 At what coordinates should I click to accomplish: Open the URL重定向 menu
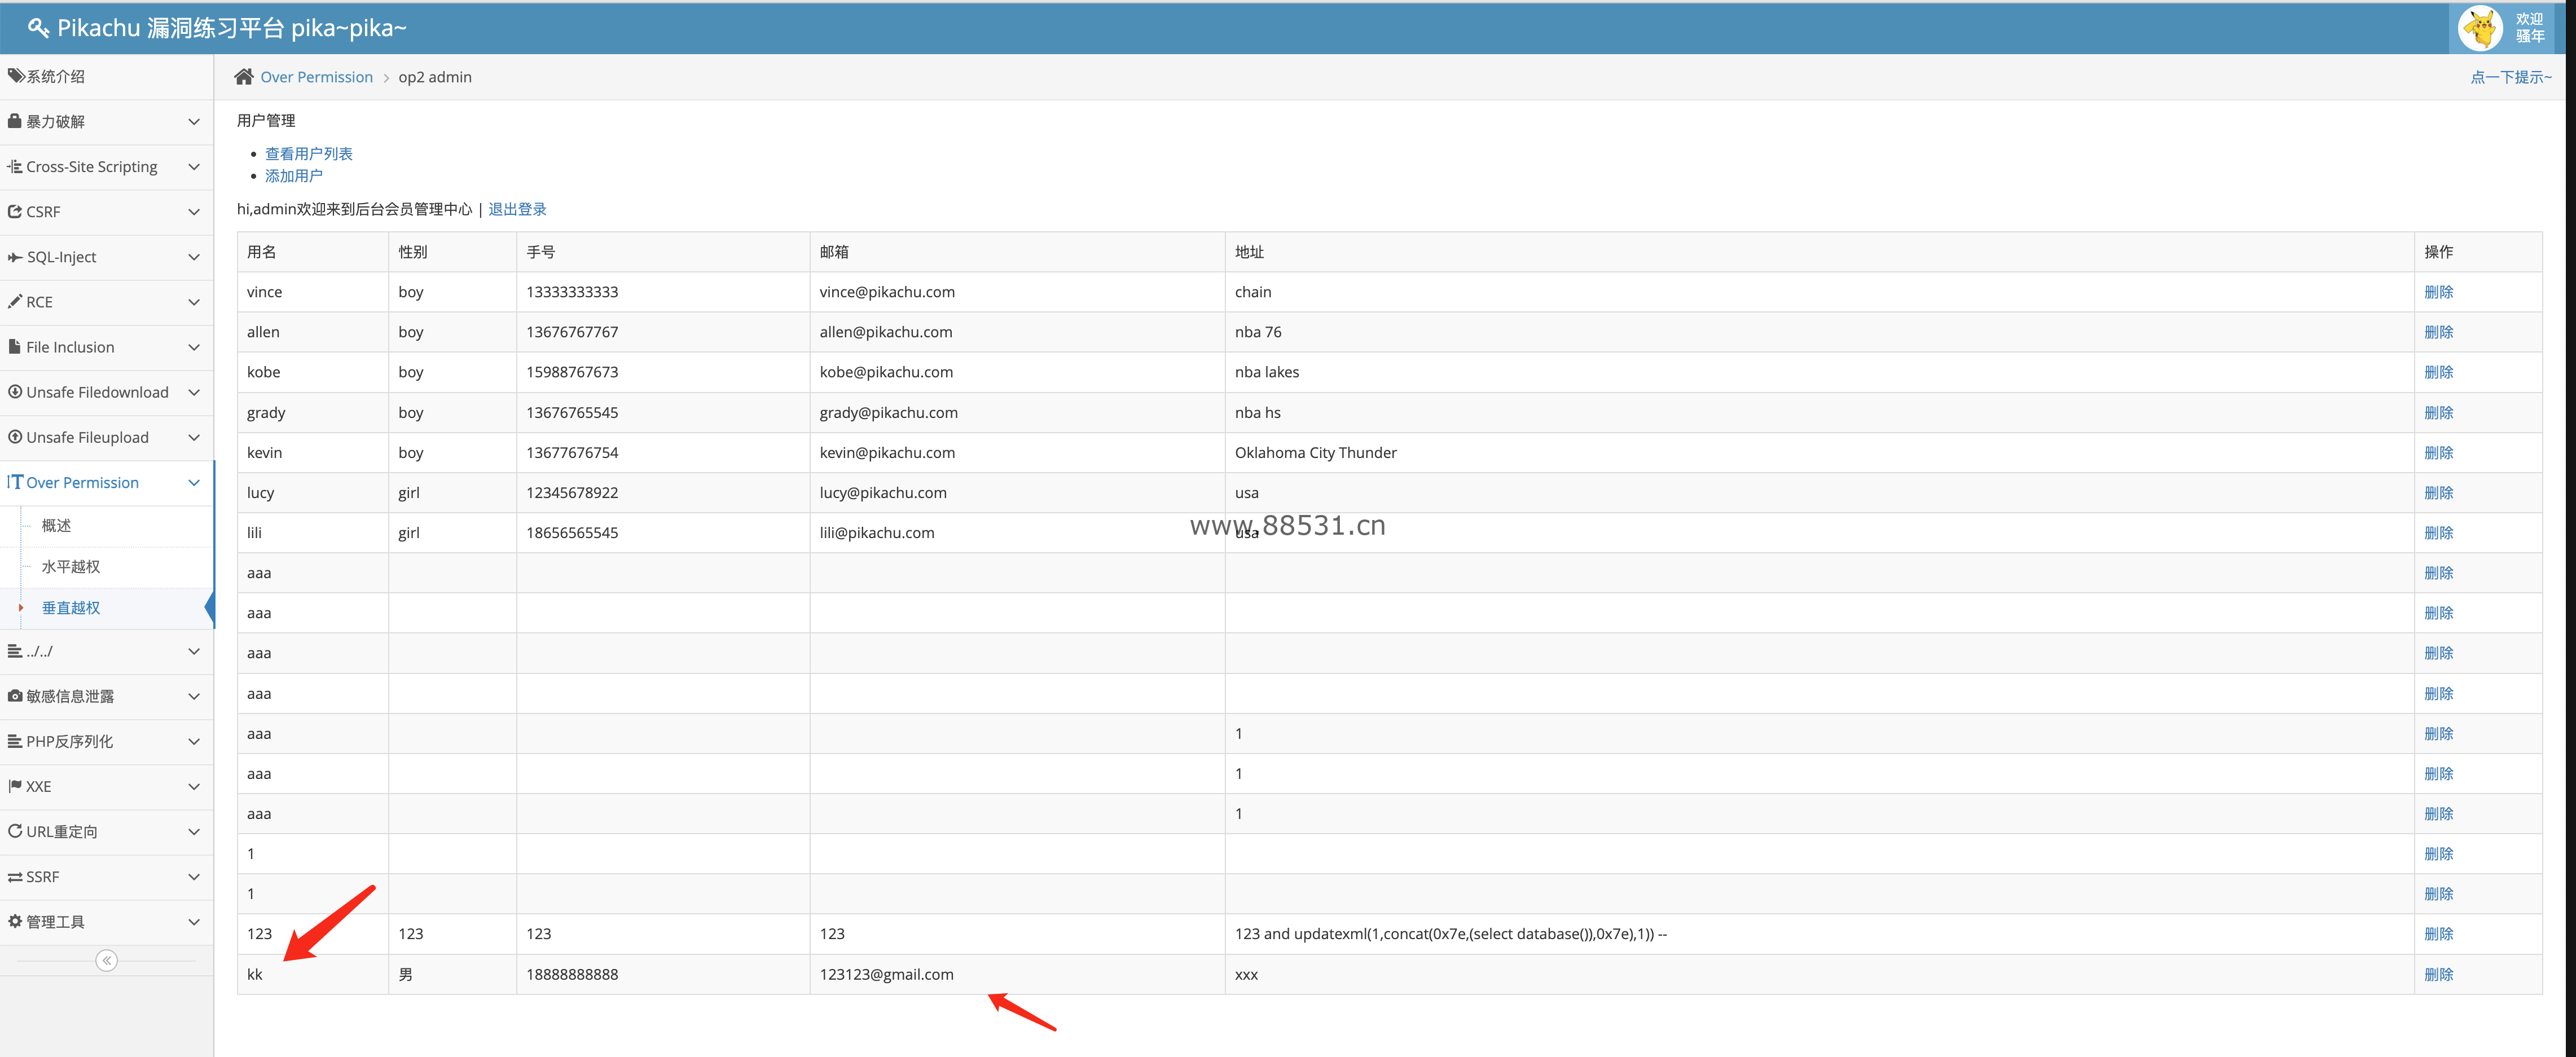coord(107,831)
